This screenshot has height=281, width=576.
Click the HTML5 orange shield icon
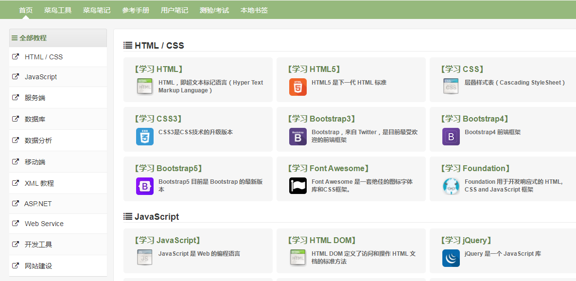(297, 87)
